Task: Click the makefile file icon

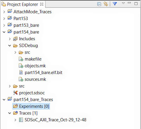Action: [21, 59]
